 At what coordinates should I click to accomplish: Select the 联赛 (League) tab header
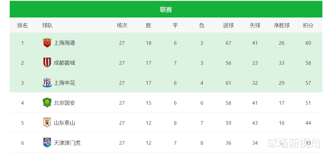click(166, 10)
